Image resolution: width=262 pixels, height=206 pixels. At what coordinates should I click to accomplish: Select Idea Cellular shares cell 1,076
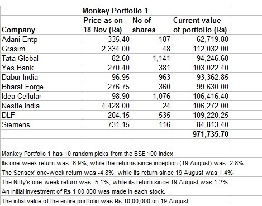tap(151, 96)
